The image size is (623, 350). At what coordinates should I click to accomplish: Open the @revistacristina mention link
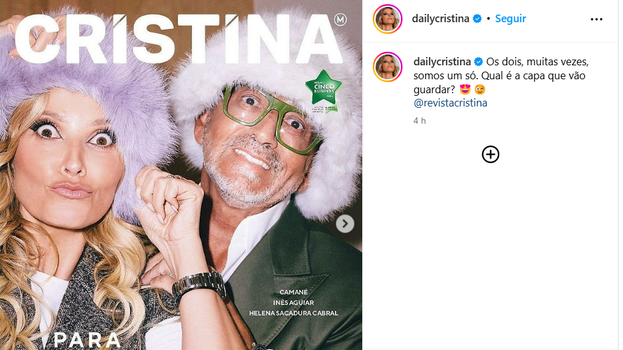(450, 102)
